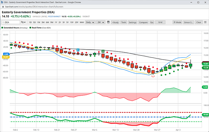Image resolution: width=209 pixels, height=132 pixels.
Task: Click the POST-MARKET label
Action: pos(54,17)
